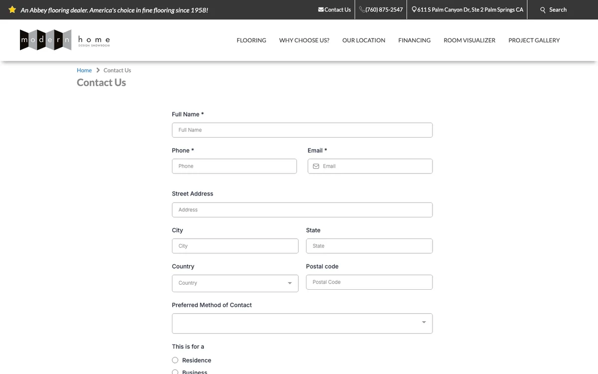The width and height of the screenshot is (598, 374).
Task: Open the Project Gallery page
Action: click(534, 40)
